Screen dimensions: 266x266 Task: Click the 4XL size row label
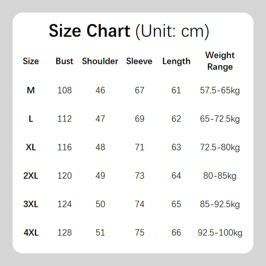click(x=31, y=232)
